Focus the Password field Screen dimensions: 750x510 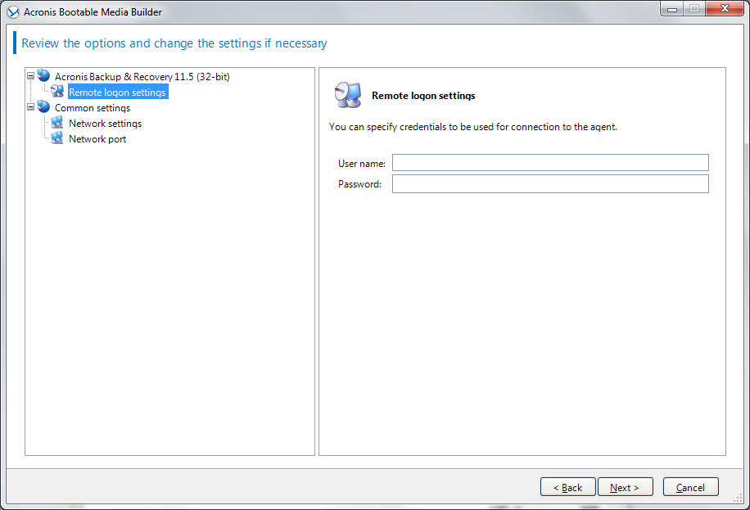550,183
